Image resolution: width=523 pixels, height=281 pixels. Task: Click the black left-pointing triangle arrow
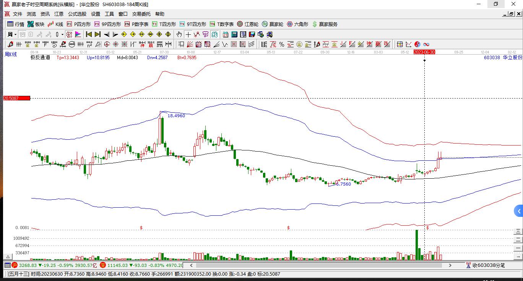tap(107, 34)
